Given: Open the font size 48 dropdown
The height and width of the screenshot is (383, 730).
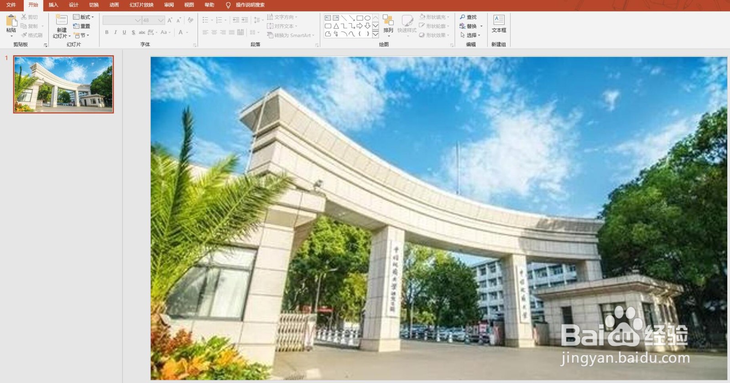Looking at the screenshot, I should 161,20.
